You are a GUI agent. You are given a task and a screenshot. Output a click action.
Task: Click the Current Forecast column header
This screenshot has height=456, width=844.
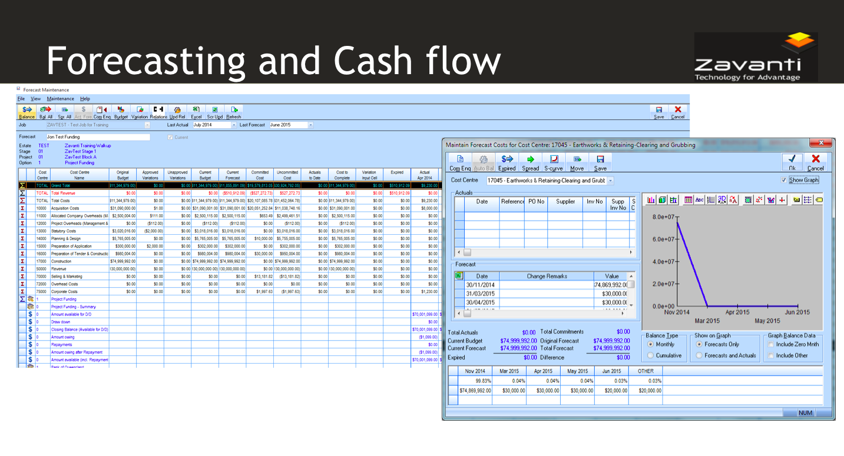coord(233,175)
